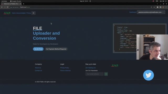
Task: Toggle the theme switch button in navbar
Action: (34, 13)
